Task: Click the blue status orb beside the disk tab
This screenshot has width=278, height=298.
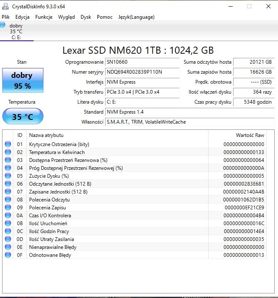Action: click(x=2, y=25)
